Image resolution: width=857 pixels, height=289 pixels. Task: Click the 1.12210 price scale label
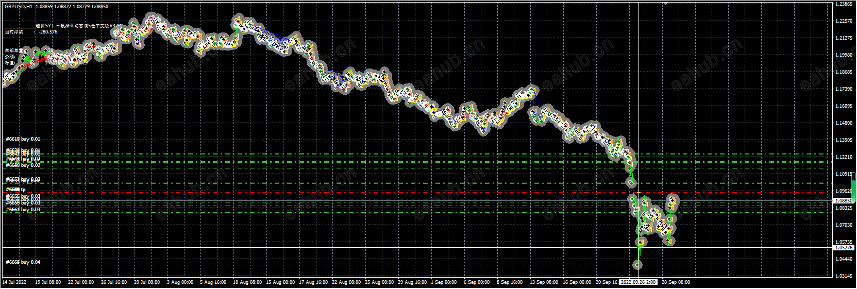(844, 157)
